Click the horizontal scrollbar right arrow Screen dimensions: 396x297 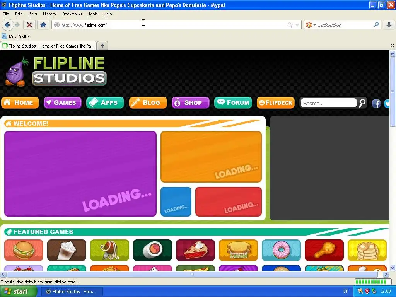click(386, 274)
